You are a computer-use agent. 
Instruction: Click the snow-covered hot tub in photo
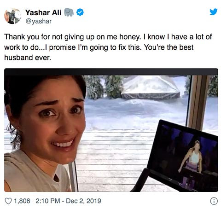tap(151, 87)
